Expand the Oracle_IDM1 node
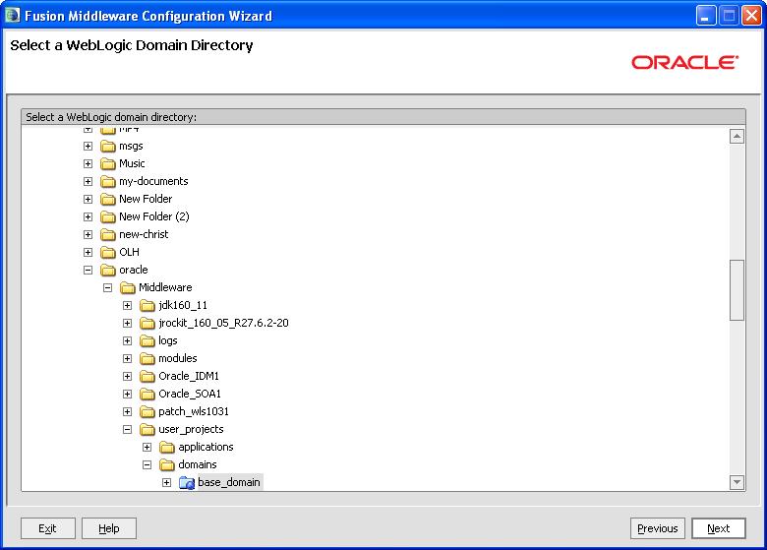The width and height of the screenshot is (767, 550). coord(127,376)
